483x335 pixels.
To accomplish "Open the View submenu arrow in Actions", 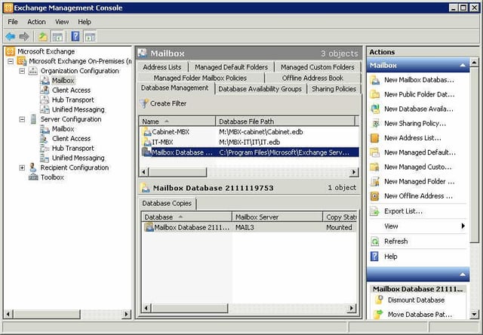I will click(463, 226).
